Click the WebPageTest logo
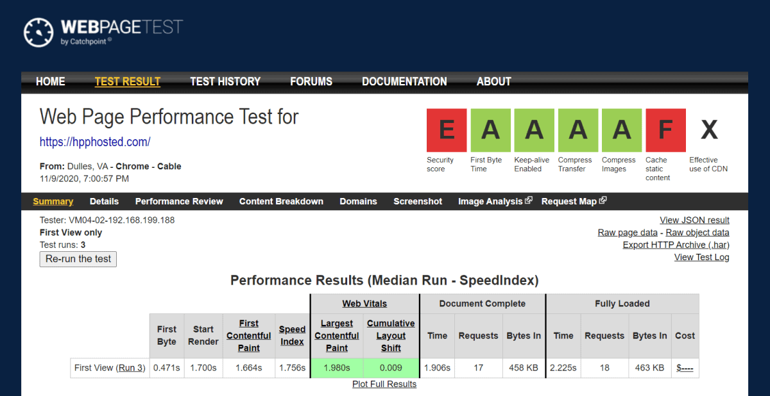770x396 pixels. point(103,31)
